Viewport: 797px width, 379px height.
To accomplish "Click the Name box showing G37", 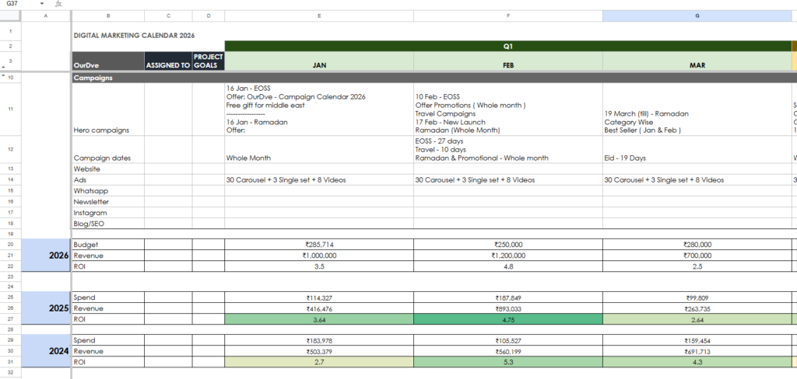I will tap(17, 4).
